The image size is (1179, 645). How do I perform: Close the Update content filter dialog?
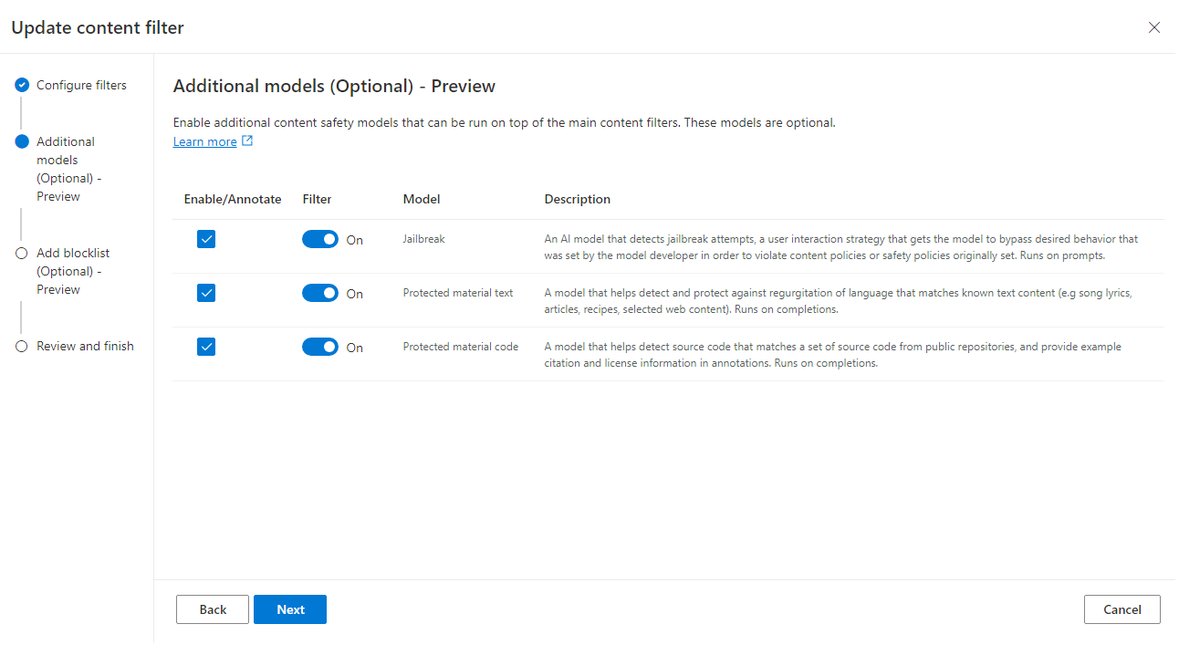1154,27
